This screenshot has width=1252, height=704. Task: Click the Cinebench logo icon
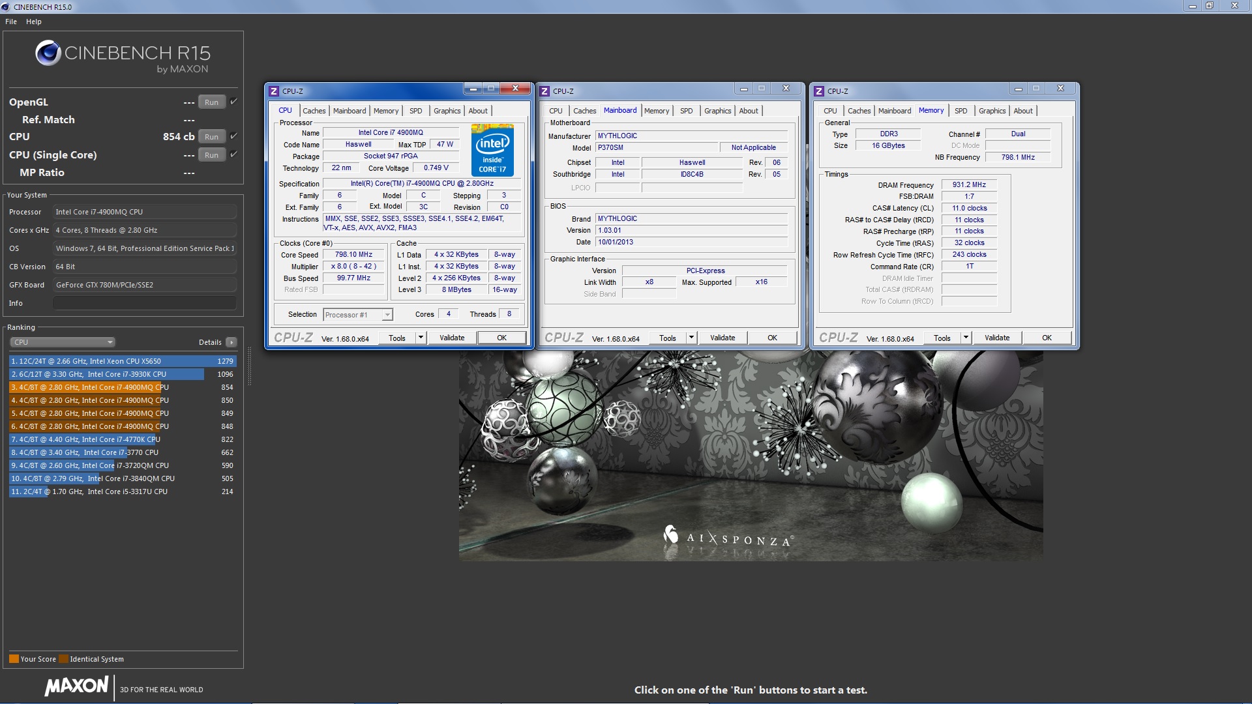coord(48,53)
